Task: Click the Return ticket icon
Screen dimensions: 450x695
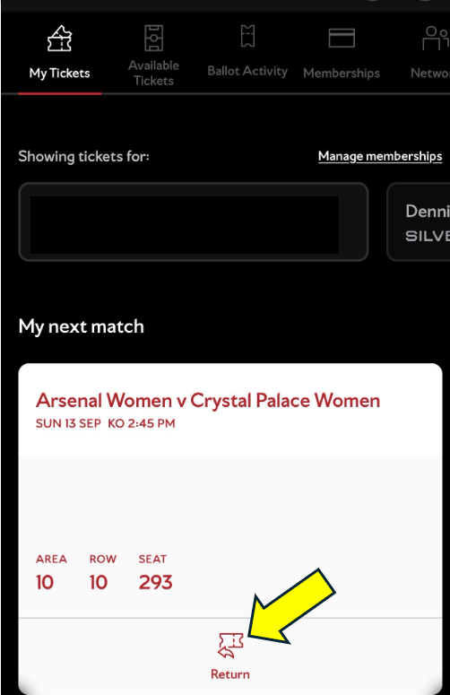Action: point(230,645)
